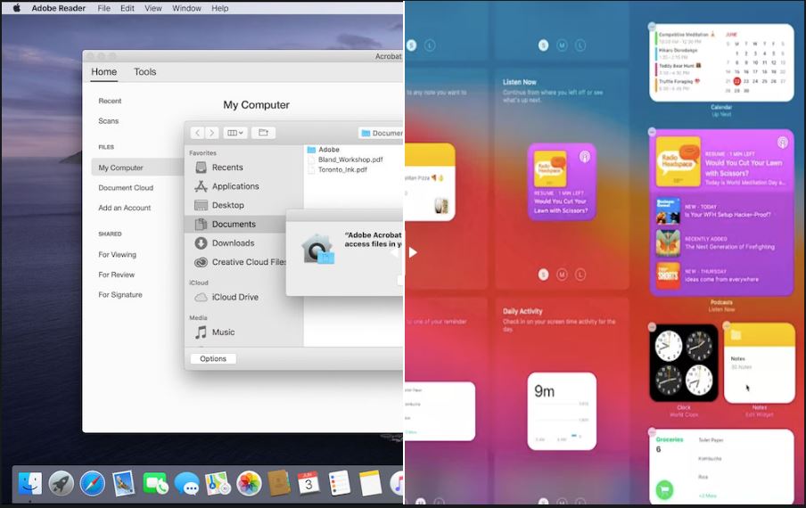Open the Apple menu
This screenshot has height=508, width=806.
pos(16,8)
